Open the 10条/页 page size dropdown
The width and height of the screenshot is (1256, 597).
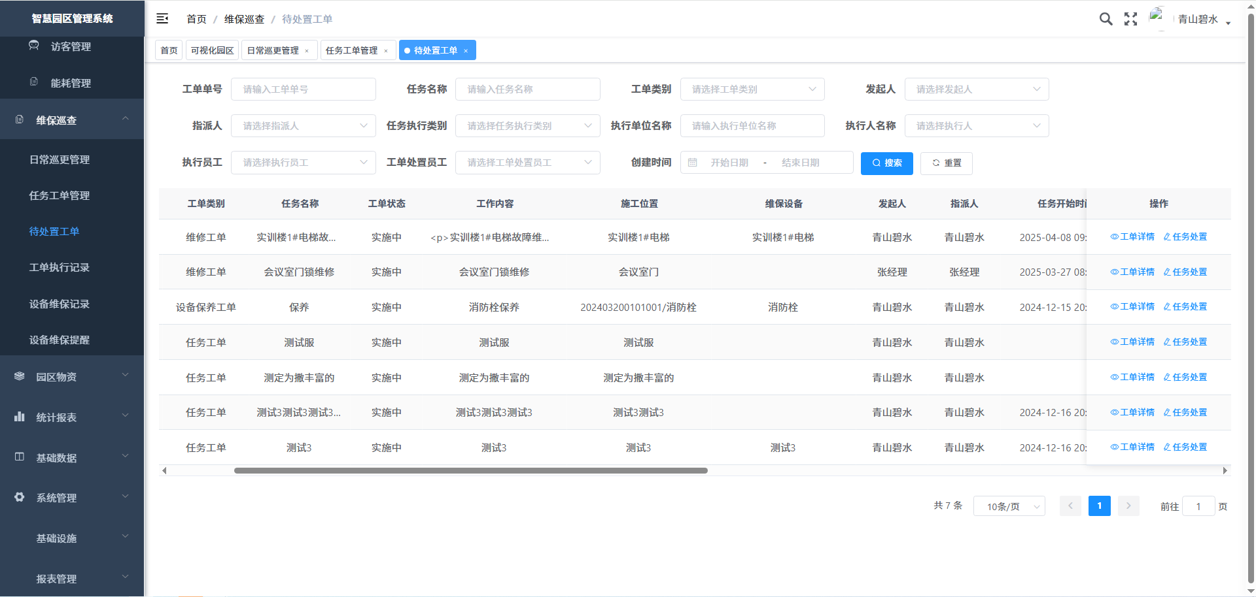[x=1009, y=506]
